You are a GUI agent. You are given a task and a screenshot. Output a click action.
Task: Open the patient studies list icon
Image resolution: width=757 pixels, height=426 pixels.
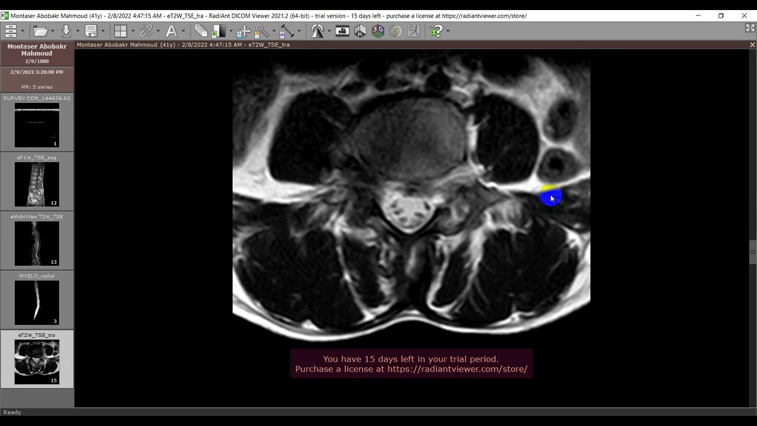[x=11, y=31]
